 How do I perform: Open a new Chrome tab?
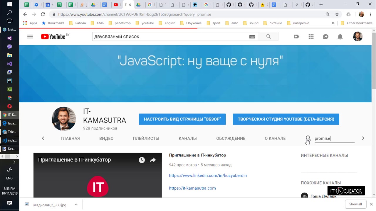[x=321, y=5]
